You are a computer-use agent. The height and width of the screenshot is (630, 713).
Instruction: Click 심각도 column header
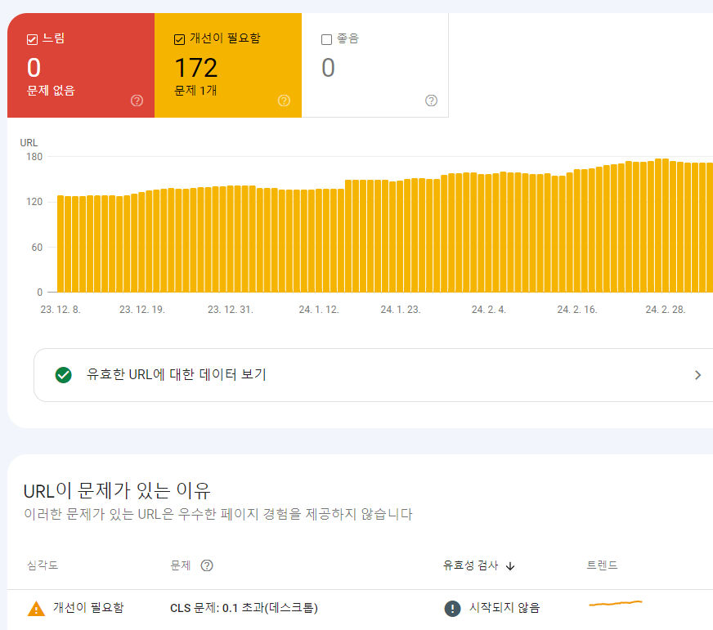[43, 565]
